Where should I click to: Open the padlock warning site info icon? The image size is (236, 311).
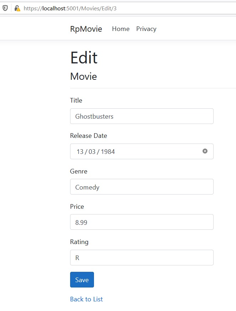pyautogui.click(x=17, y=8)
